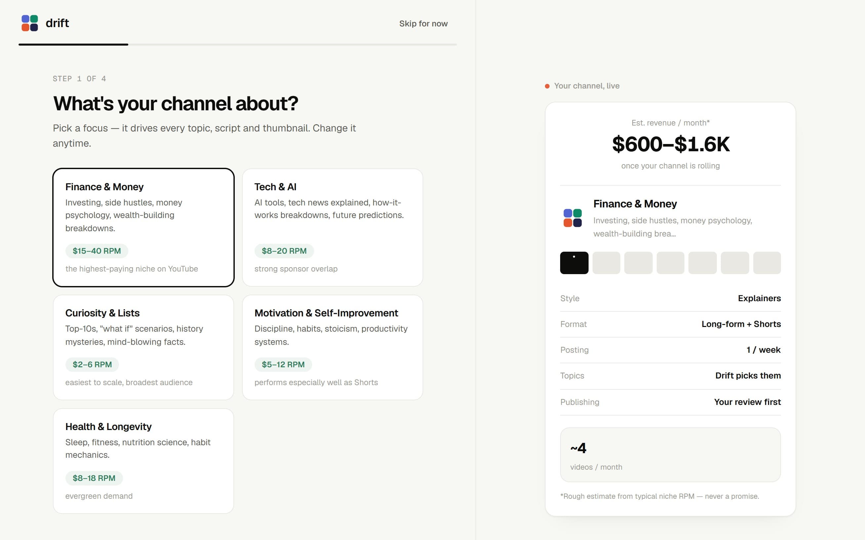Click the Topics value Drift picks them
Viewport: 865px width, 540px height.
tap(748, 376)
